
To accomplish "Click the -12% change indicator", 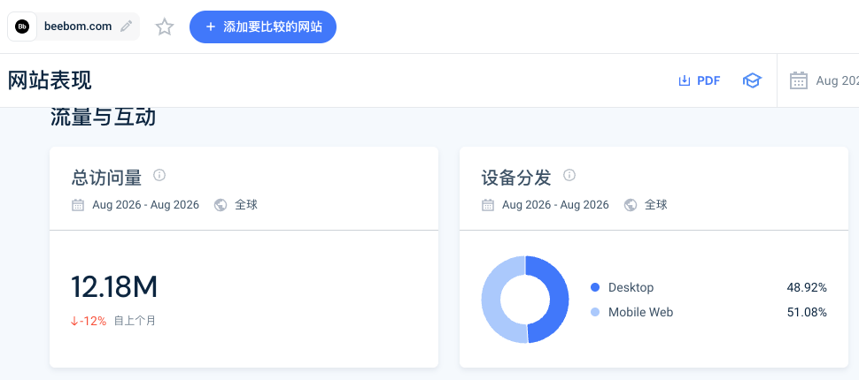I will click(89, 321).
